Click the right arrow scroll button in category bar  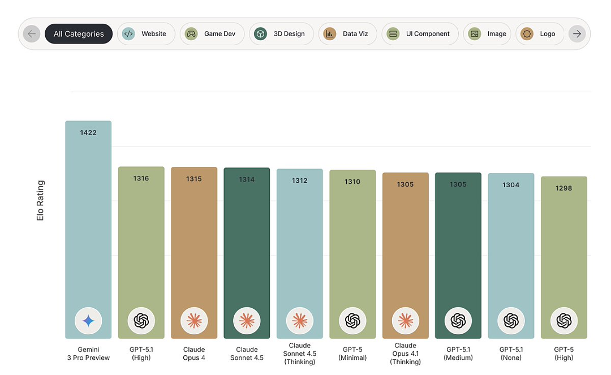tap(576, 34)
